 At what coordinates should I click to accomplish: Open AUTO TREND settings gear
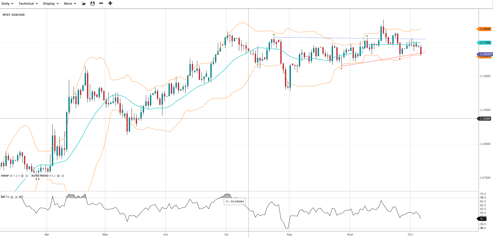point(58,176)
